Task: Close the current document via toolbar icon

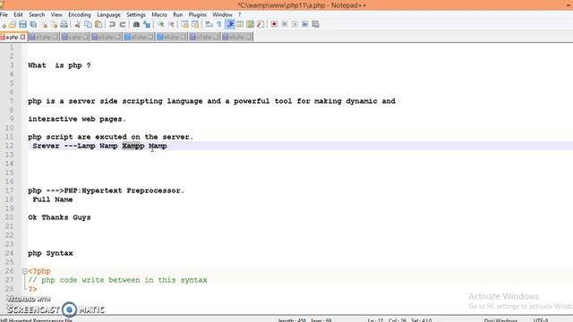Action: click(x=44, y=24)
